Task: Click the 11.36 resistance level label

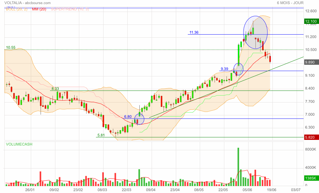Action: [194, 32]
